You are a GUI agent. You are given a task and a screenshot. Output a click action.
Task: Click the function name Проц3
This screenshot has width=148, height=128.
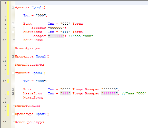click(37, 73)
